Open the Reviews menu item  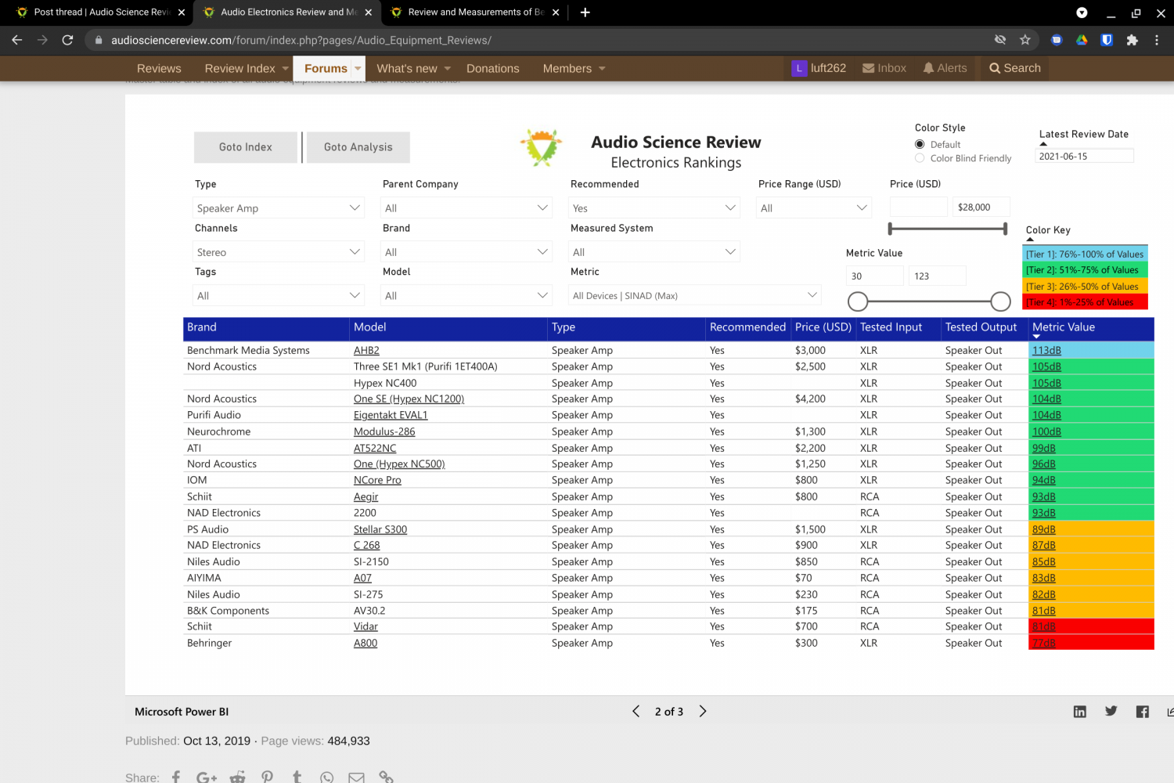click(159, 68)
